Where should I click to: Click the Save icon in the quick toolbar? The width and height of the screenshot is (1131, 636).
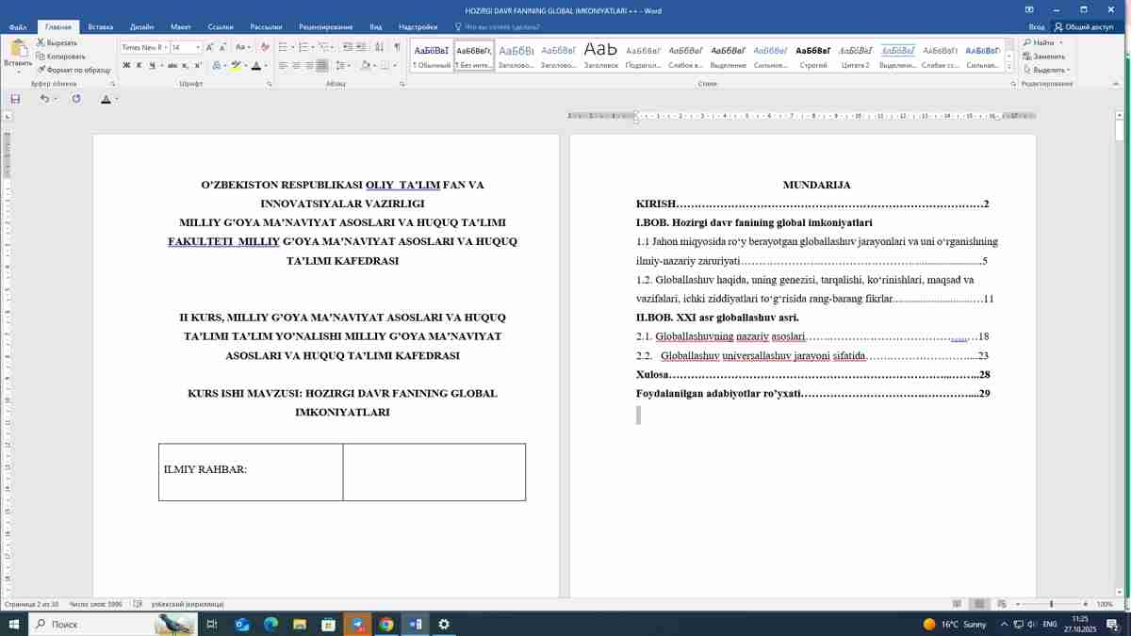(15, 99)
